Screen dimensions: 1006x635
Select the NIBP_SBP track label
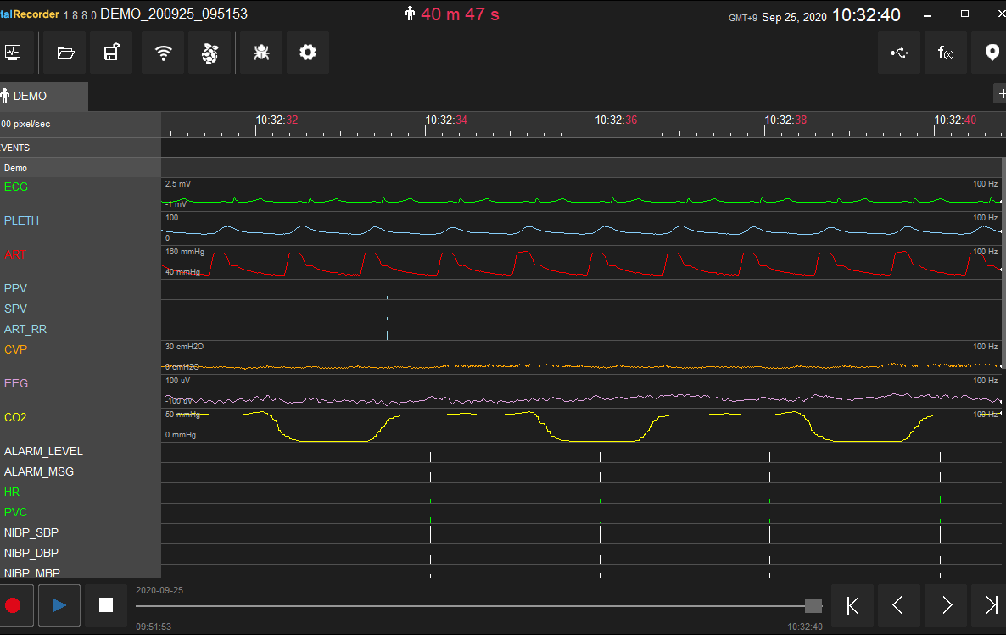[31, 533]
